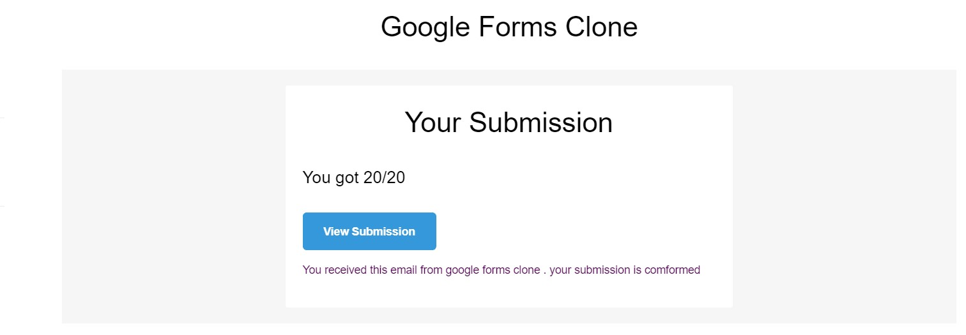Click the 20/20 score value
966x335 pixels.
click(384, 177)
